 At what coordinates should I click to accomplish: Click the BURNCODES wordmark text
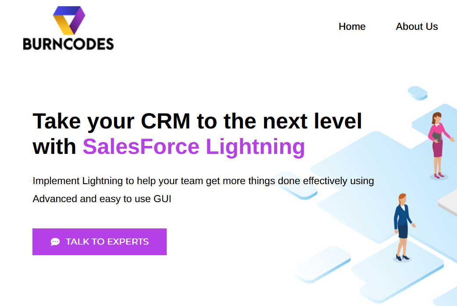68,44
